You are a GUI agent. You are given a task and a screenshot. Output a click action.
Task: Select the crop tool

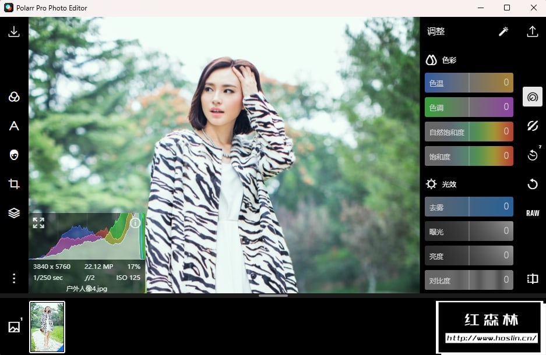[14, 183]
